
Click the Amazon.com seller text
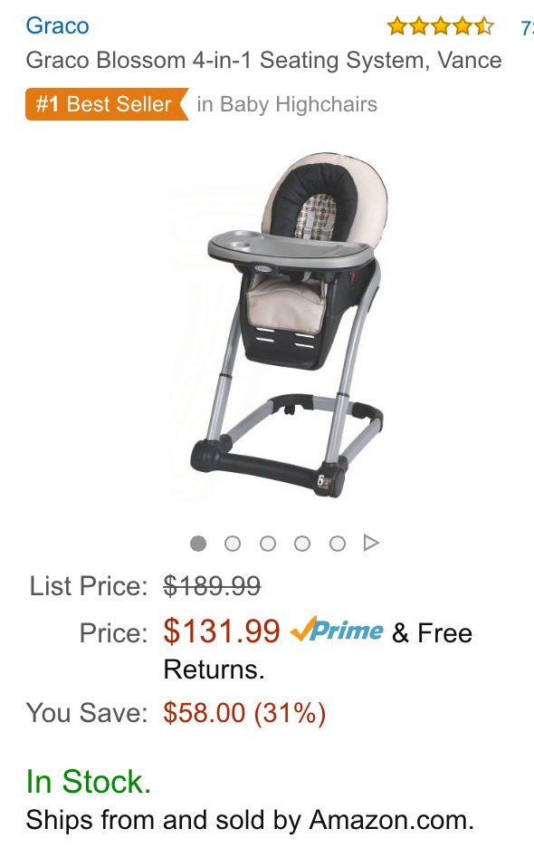391,820
